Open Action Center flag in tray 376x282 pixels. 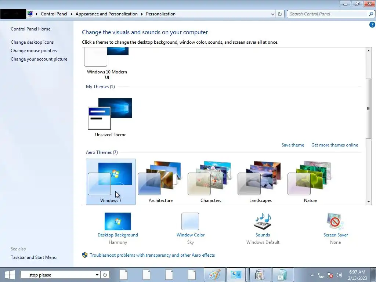point(330,275)
